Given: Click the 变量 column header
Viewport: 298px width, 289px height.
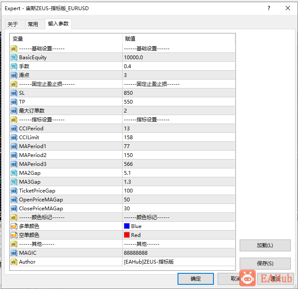Looking at the screenshot, I should (66, 39).
